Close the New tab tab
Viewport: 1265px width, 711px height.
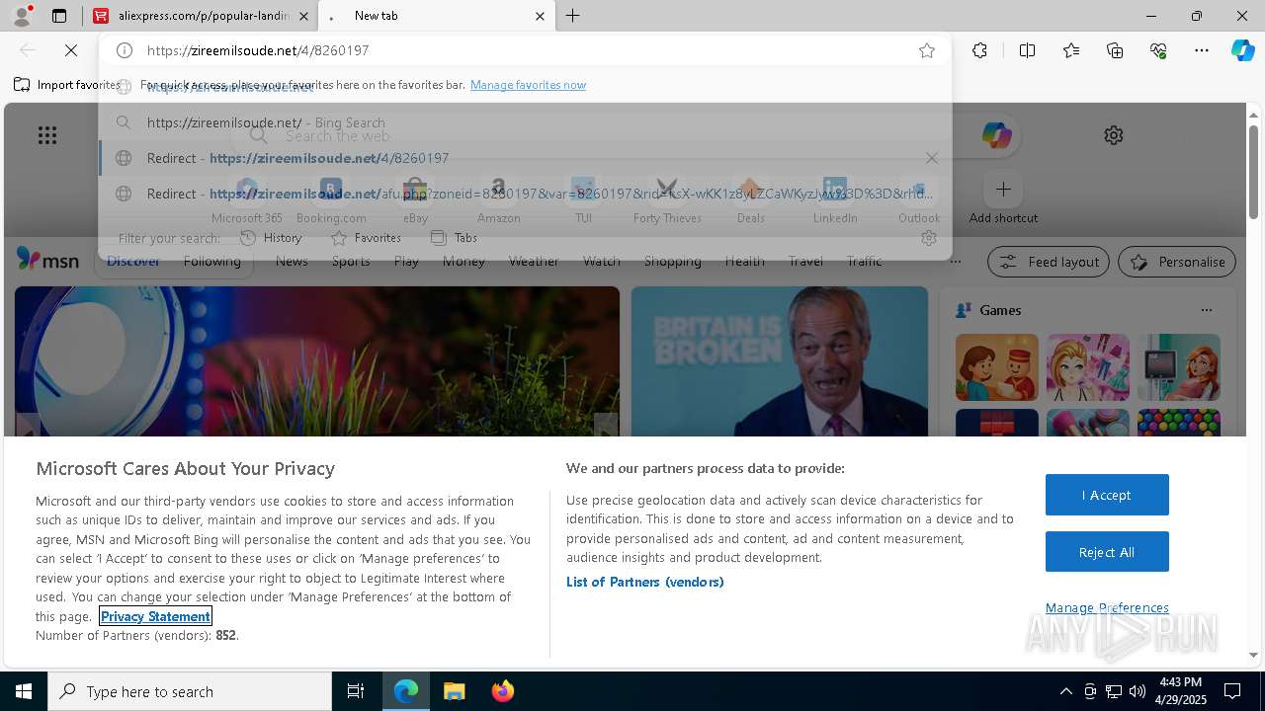[540, 16]
